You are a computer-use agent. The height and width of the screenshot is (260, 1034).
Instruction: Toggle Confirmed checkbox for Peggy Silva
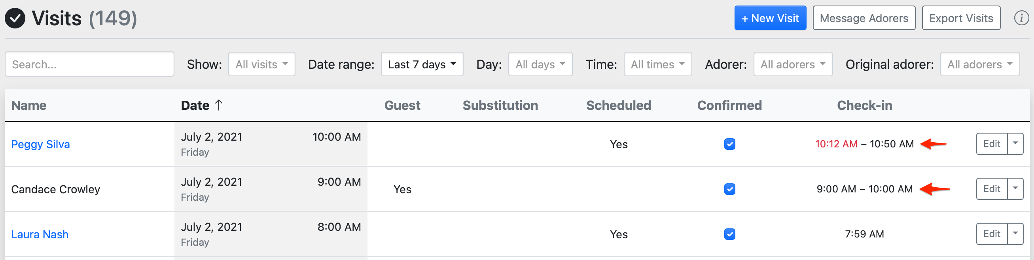point(729,144)
